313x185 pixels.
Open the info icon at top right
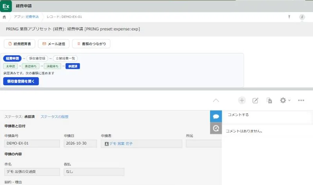[302, 17]
